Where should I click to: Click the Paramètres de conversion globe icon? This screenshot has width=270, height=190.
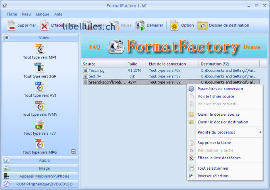[191, 89]
